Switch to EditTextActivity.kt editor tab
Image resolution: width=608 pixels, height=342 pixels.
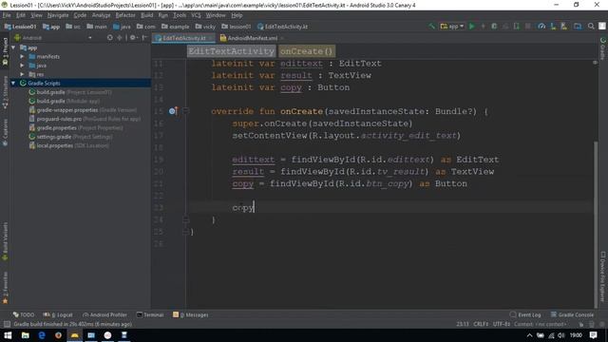183,38
